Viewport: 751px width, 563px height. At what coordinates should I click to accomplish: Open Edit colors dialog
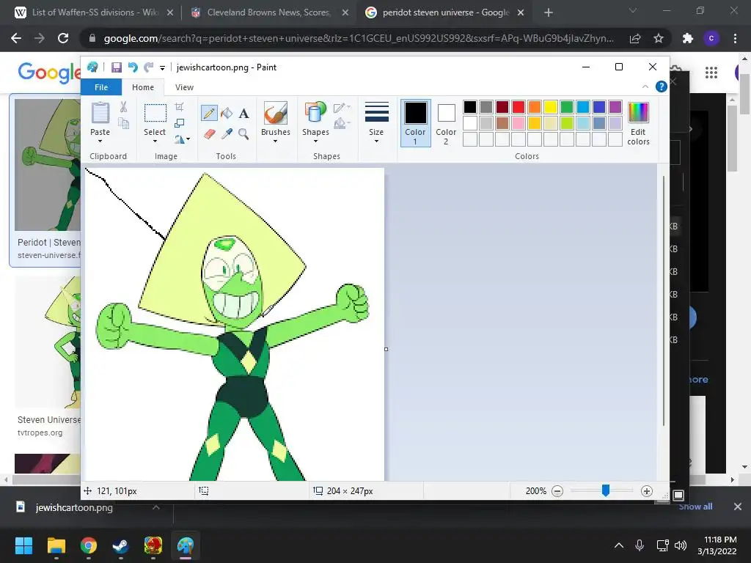[x=638, y=123]
